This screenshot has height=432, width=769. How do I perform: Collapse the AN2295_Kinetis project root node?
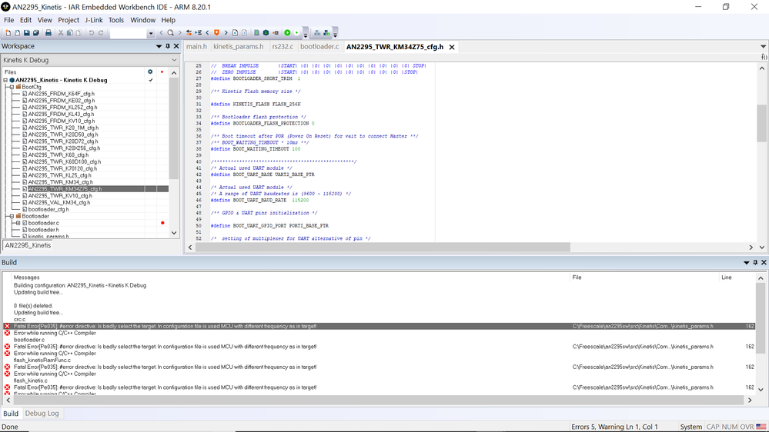5,80
